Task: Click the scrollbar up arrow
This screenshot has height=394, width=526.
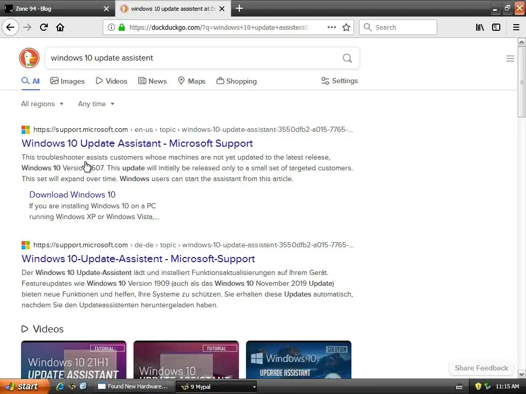Action: click(x=522, y=42)
